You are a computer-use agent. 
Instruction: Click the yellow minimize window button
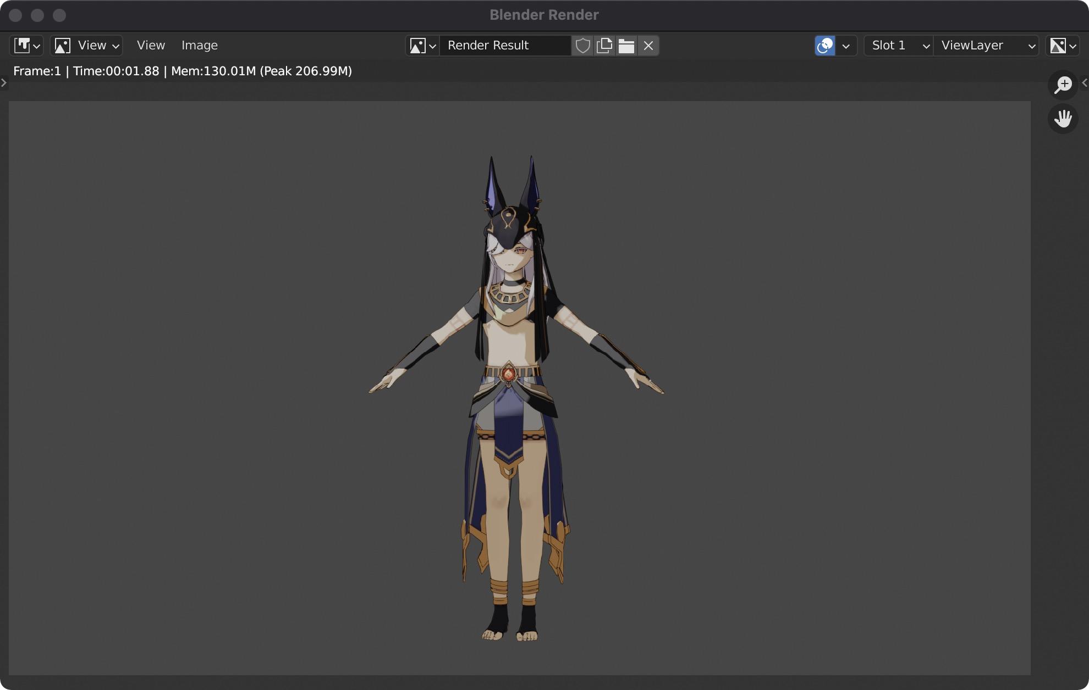[37, 15]
